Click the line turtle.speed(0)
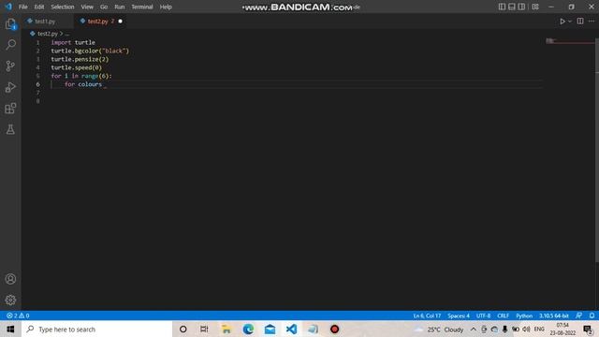This screenshot has height=337, width=599. pyautogui.click(x=77, y=67)
